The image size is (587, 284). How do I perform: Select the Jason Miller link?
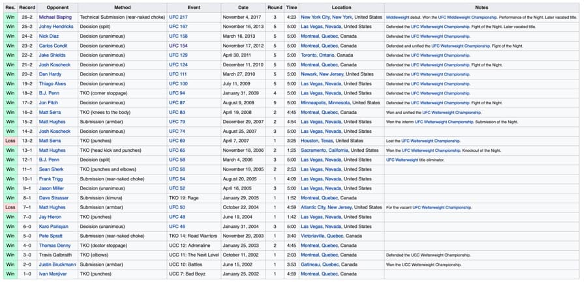52,188
